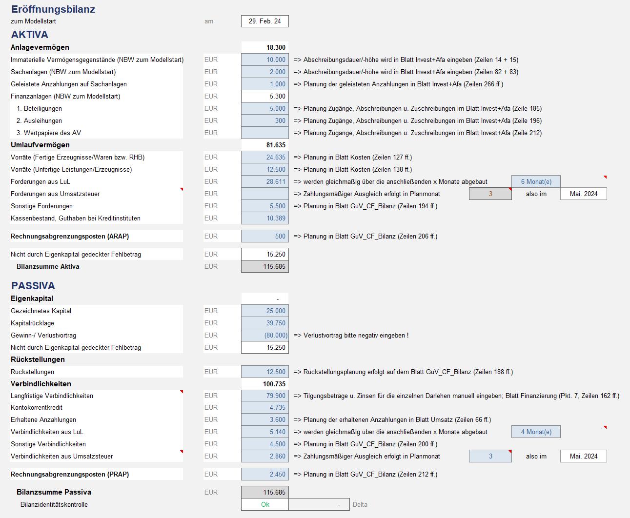The width and height of the screenshot is (630, 518).
Task: Click the Vorräte Fertige Erzeugnisse value 24.635
Action: [x=265, y=157]
